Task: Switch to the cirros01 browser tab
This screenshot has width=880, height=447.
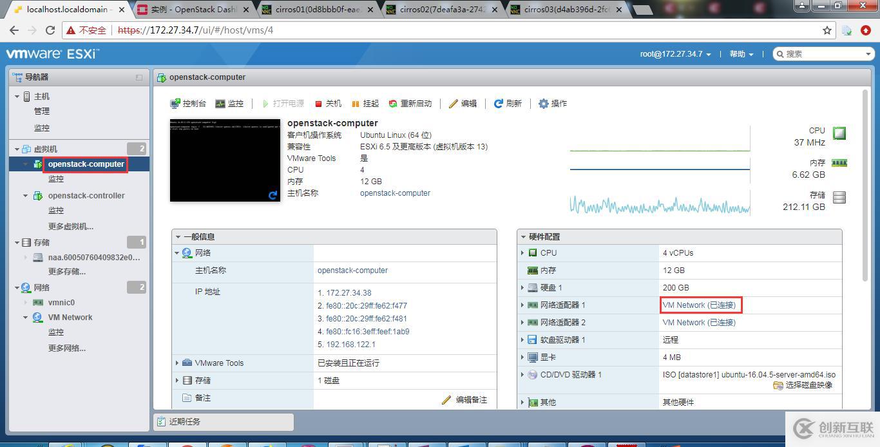Action: click(320, 10)
